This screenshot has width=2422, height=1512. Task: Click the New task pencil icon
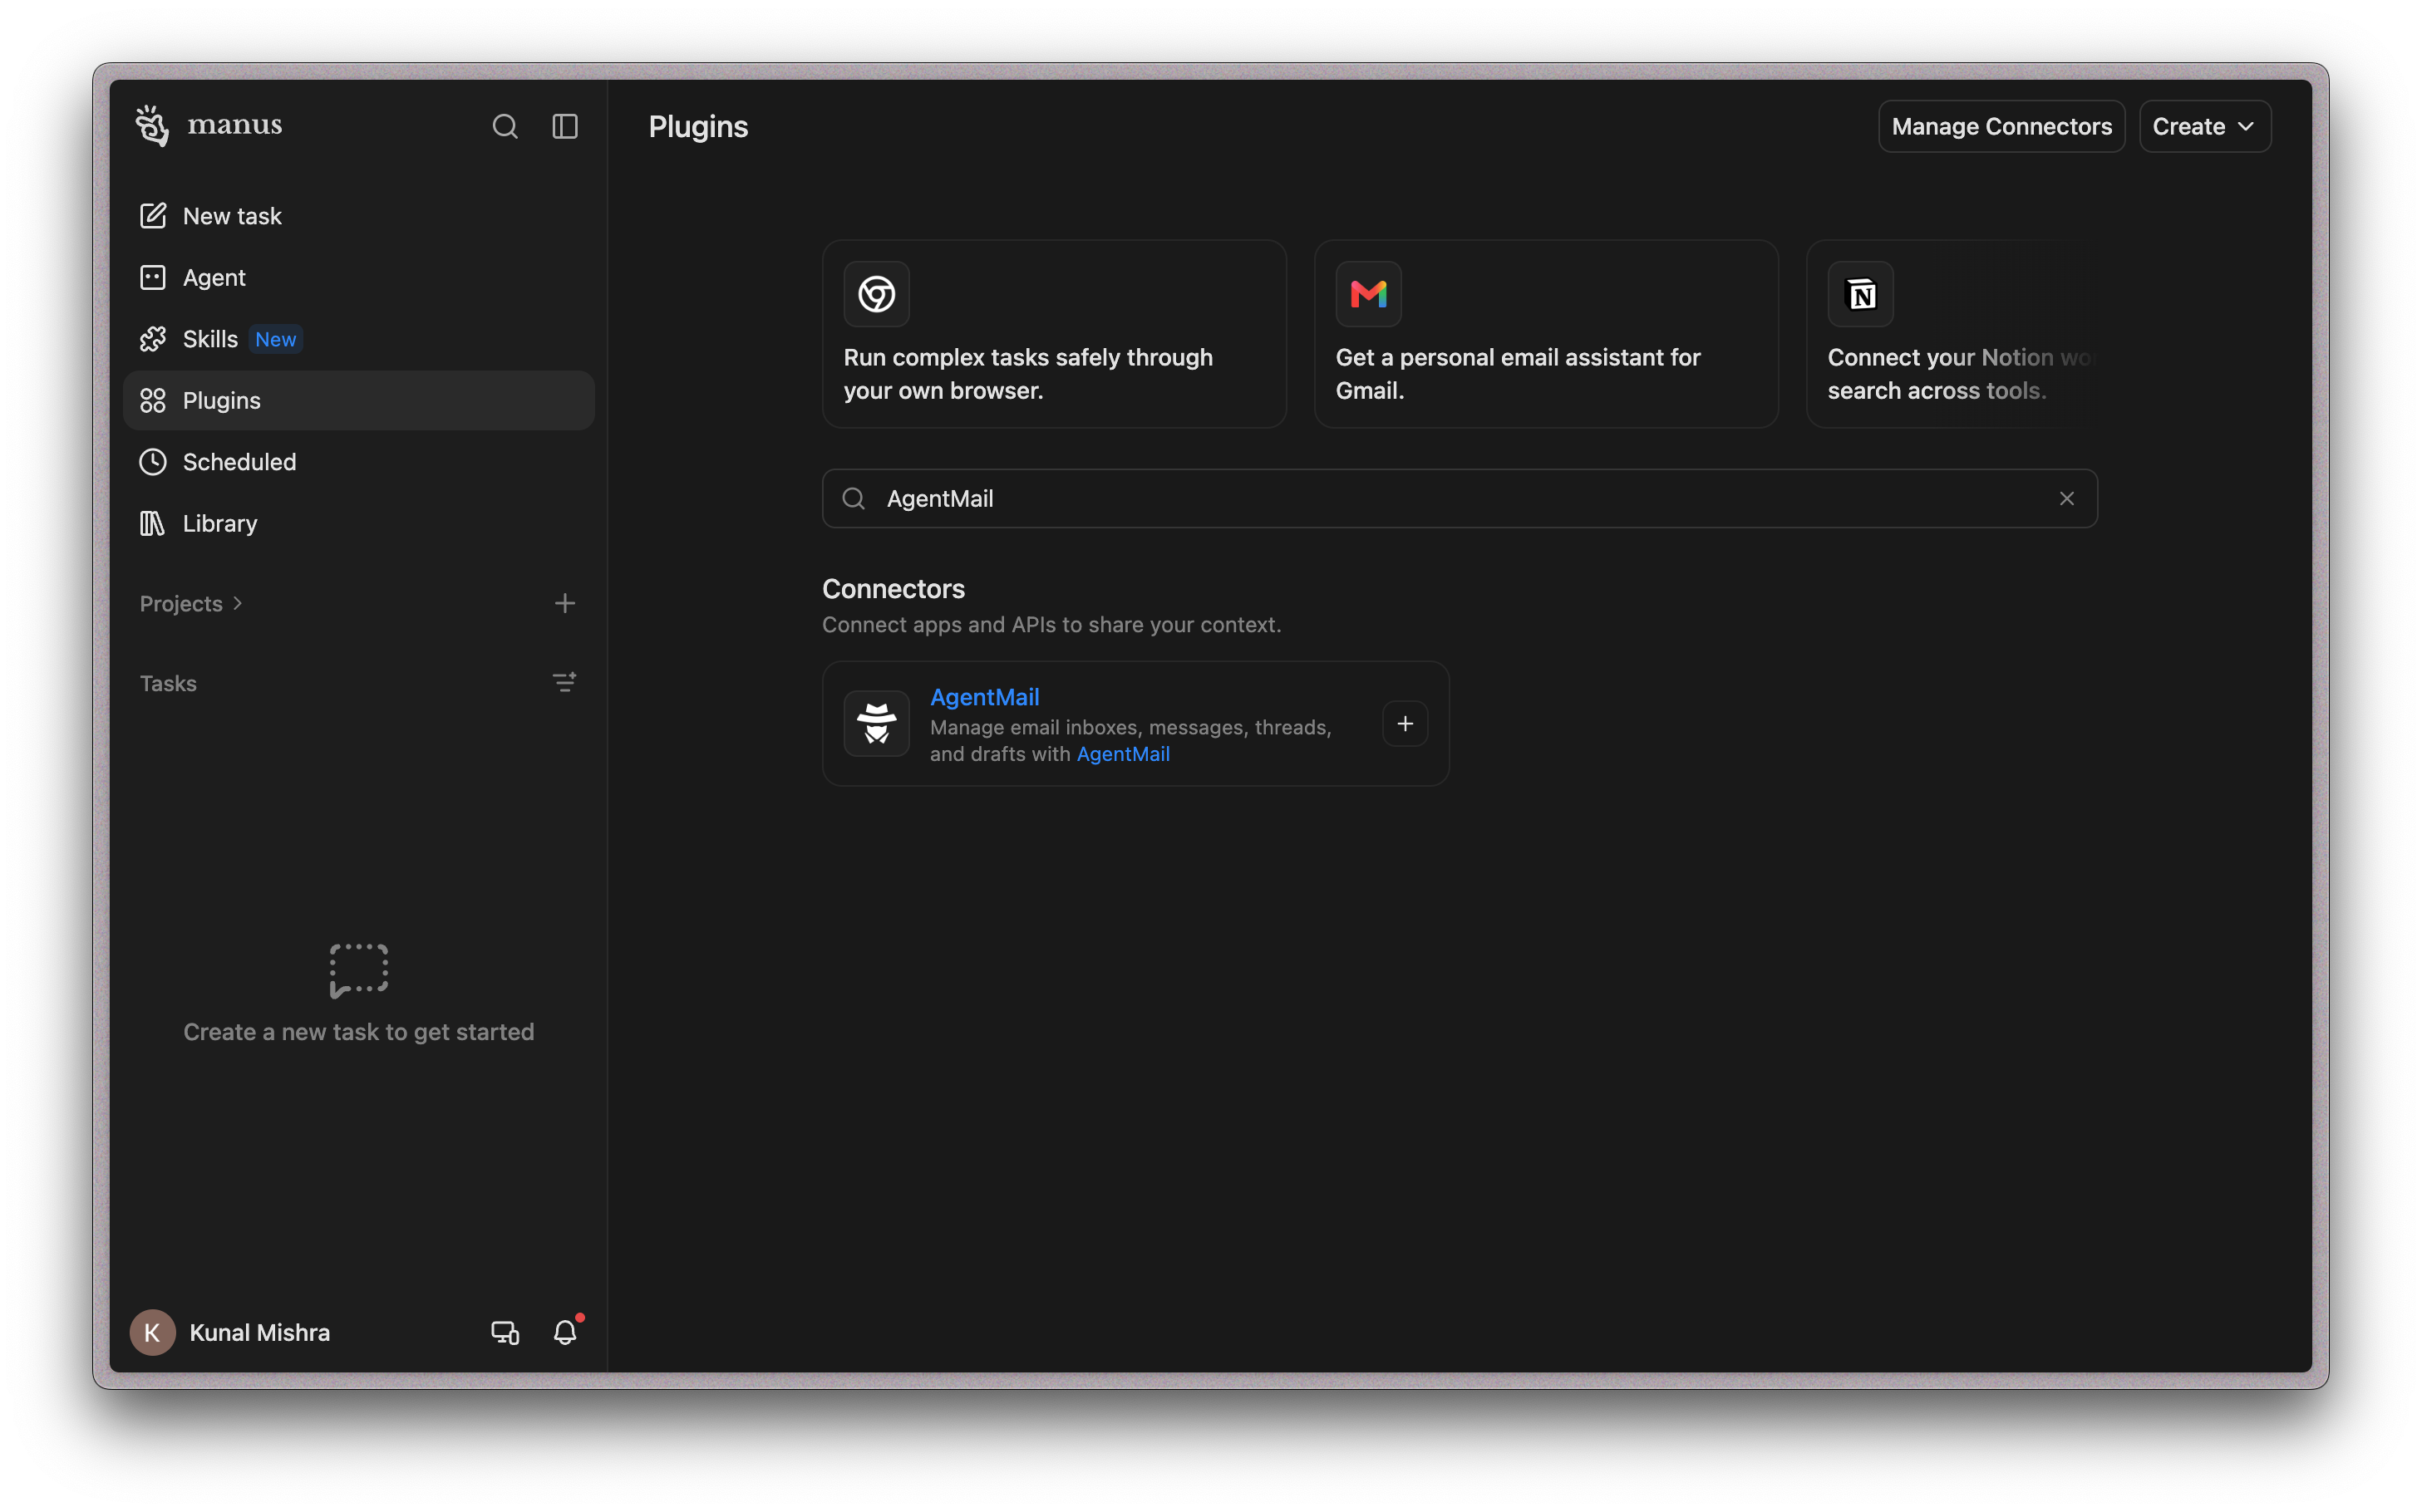point(152,216)
